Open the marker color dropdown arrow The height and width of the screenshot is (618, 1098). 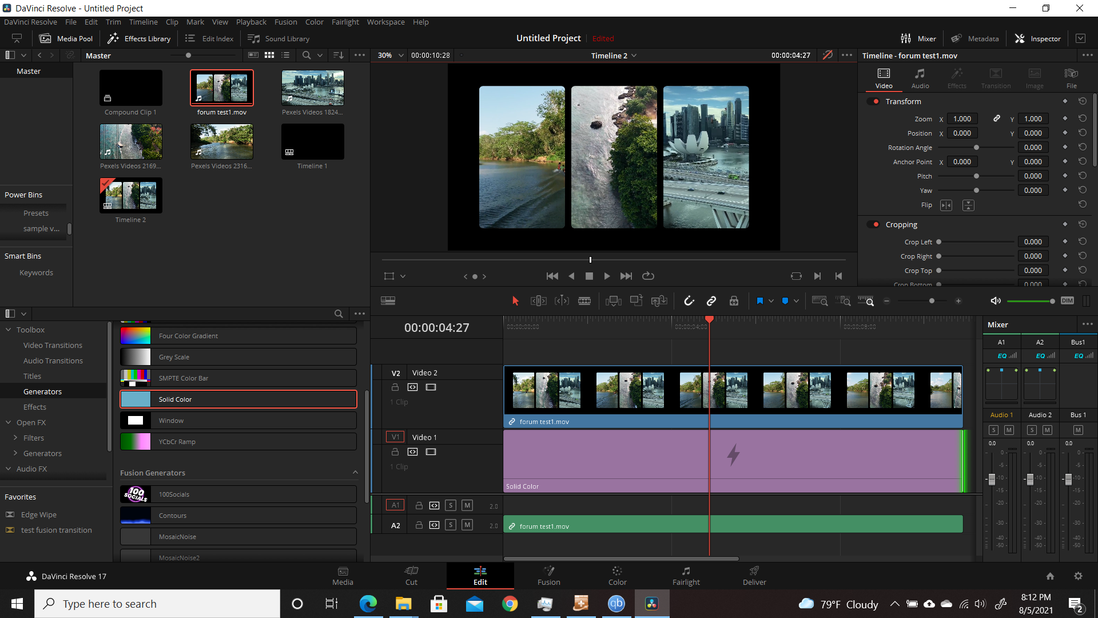(796, 301)
